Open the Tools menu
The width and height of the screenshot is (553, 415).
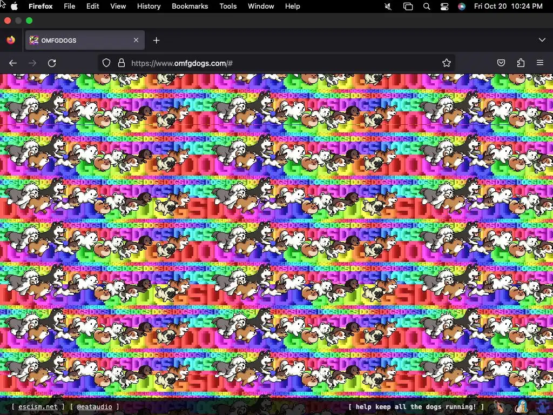(x=228, y=6)
